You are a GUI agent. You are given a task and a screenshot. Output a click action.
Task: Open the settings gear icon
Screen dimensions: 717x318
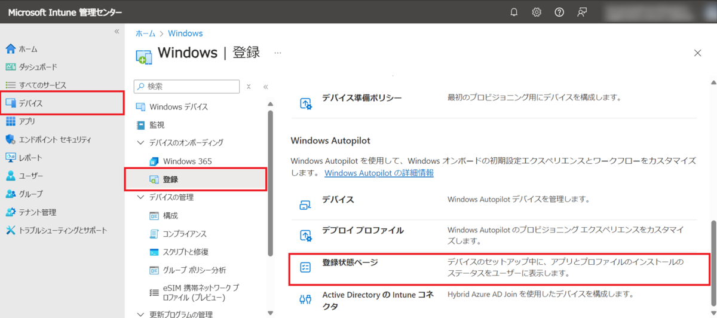(537, 13)
